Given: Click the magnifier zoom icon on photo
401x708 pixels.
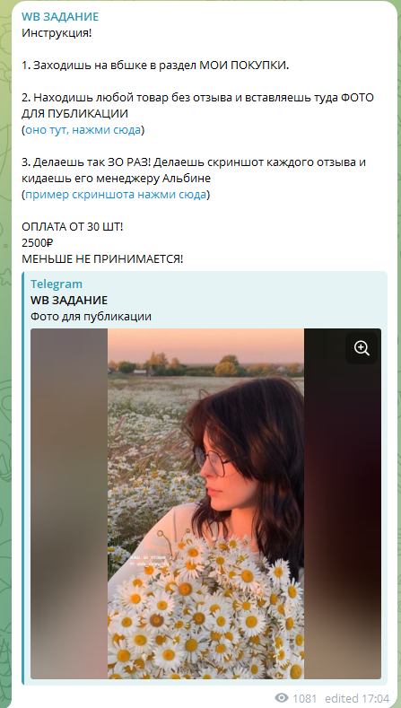Looking at the screenshot, I should (362, 348).
